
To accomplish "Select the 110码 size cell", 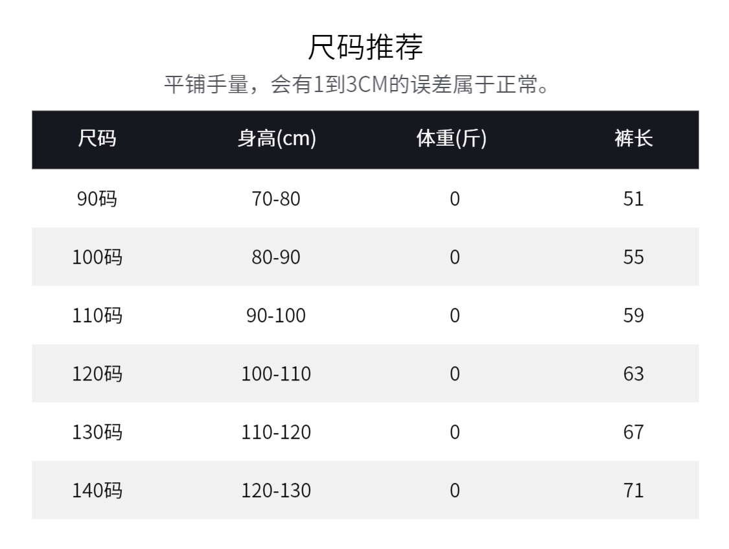I will [x=97, y=316].
